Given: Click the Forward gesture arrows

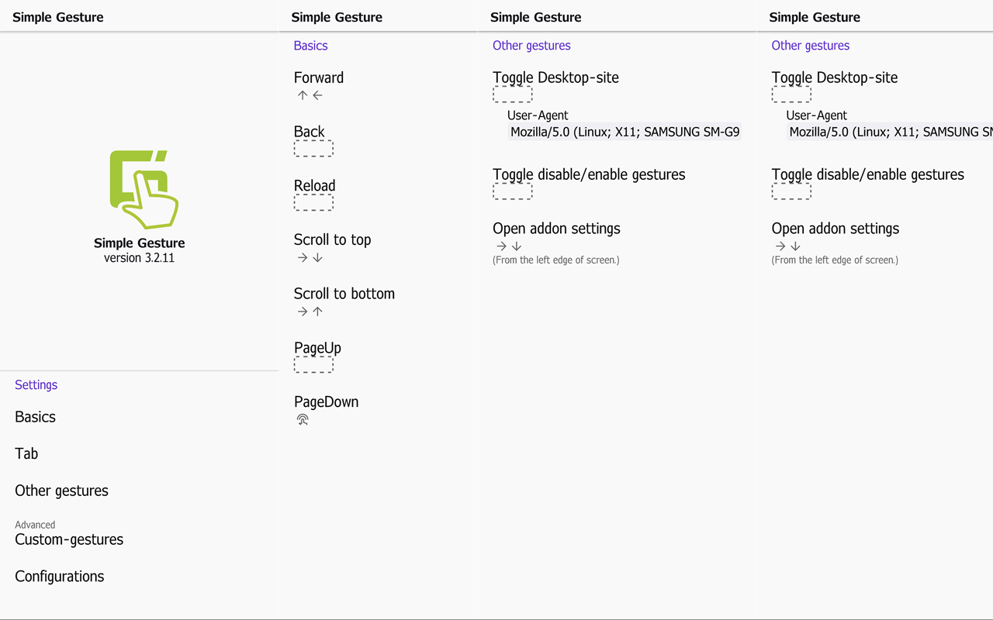Looking at the screenshot, I should pos(310,95).
